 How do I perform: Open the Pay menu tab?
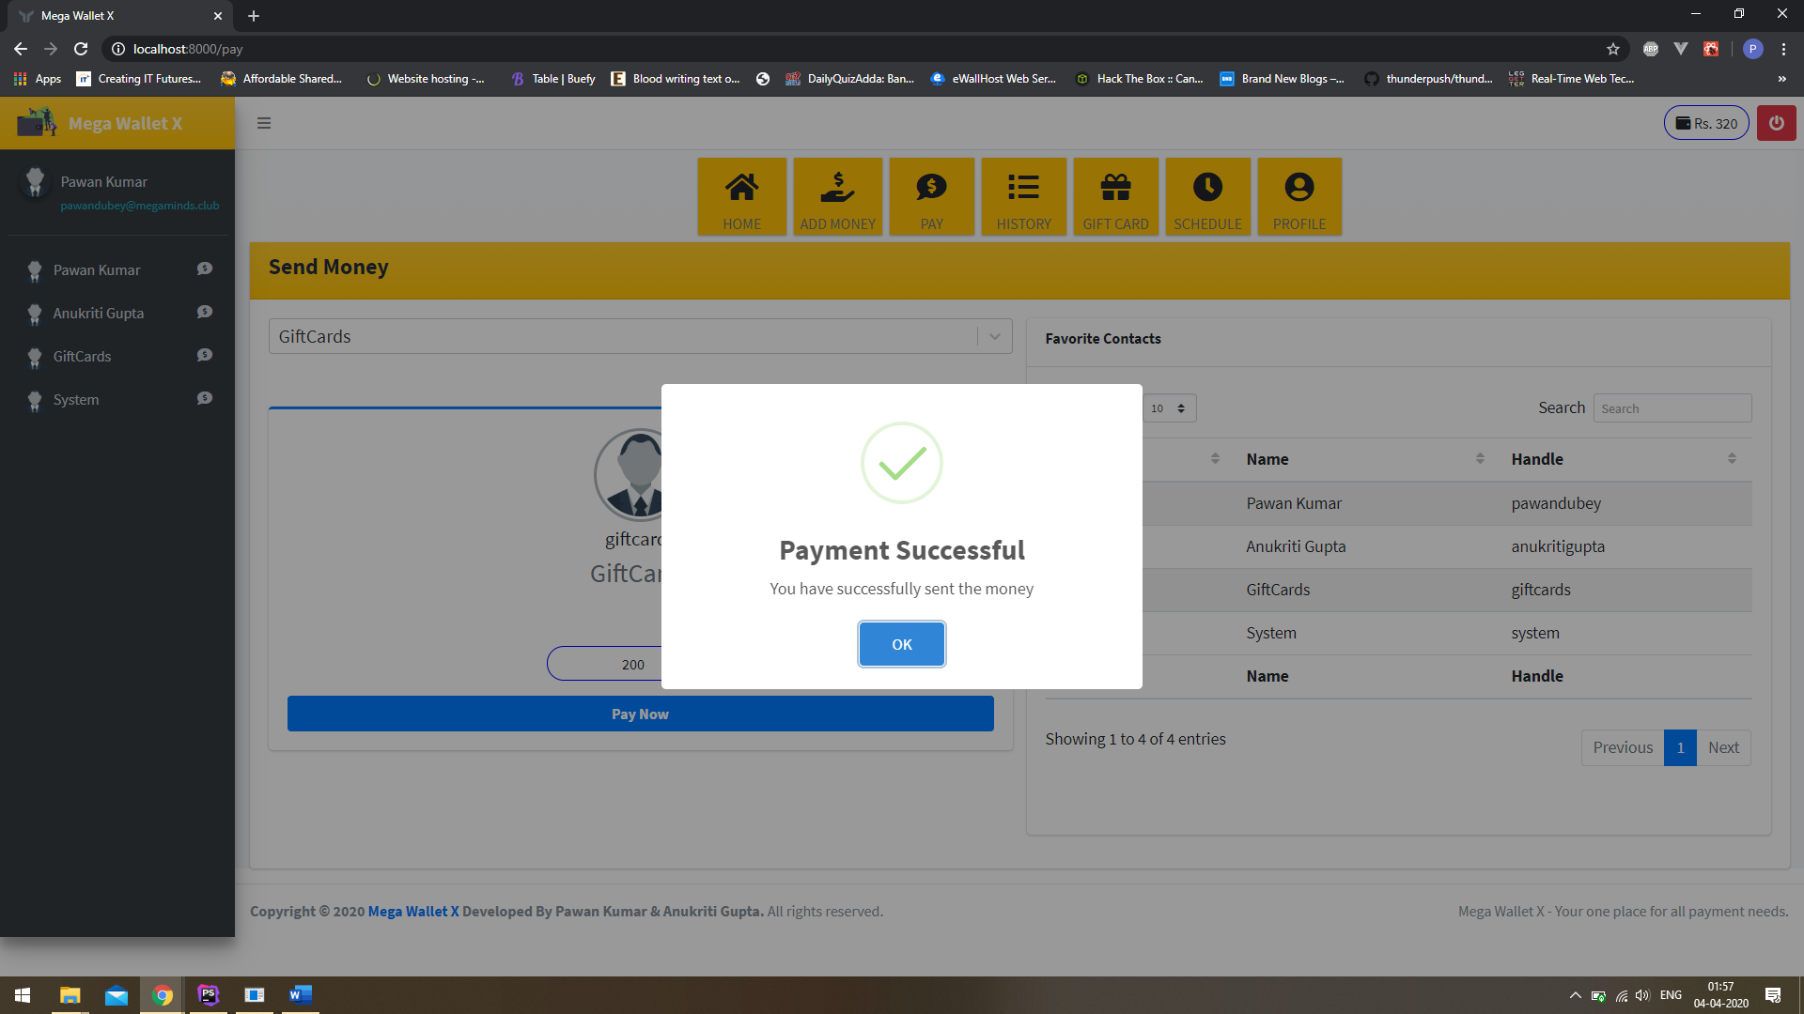(x=931, y=196)
